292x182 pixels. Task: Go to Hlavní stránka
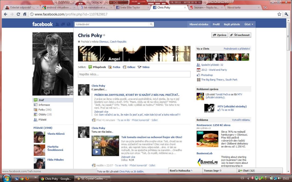pyautogui.click(x=199, y=24)
